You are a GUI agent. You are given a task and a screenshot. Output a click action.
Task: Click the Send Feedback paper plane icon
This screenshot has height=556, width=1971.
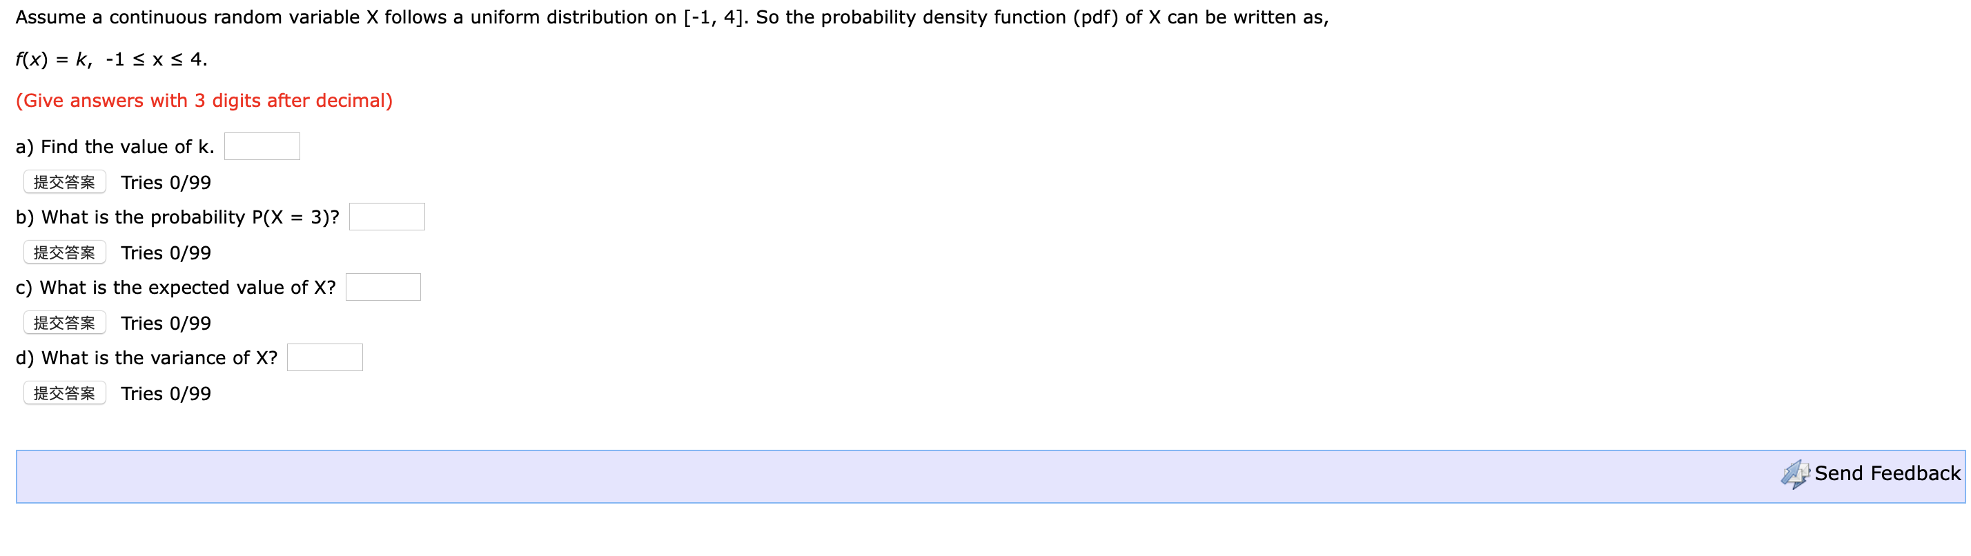[x=1795, y=474]
